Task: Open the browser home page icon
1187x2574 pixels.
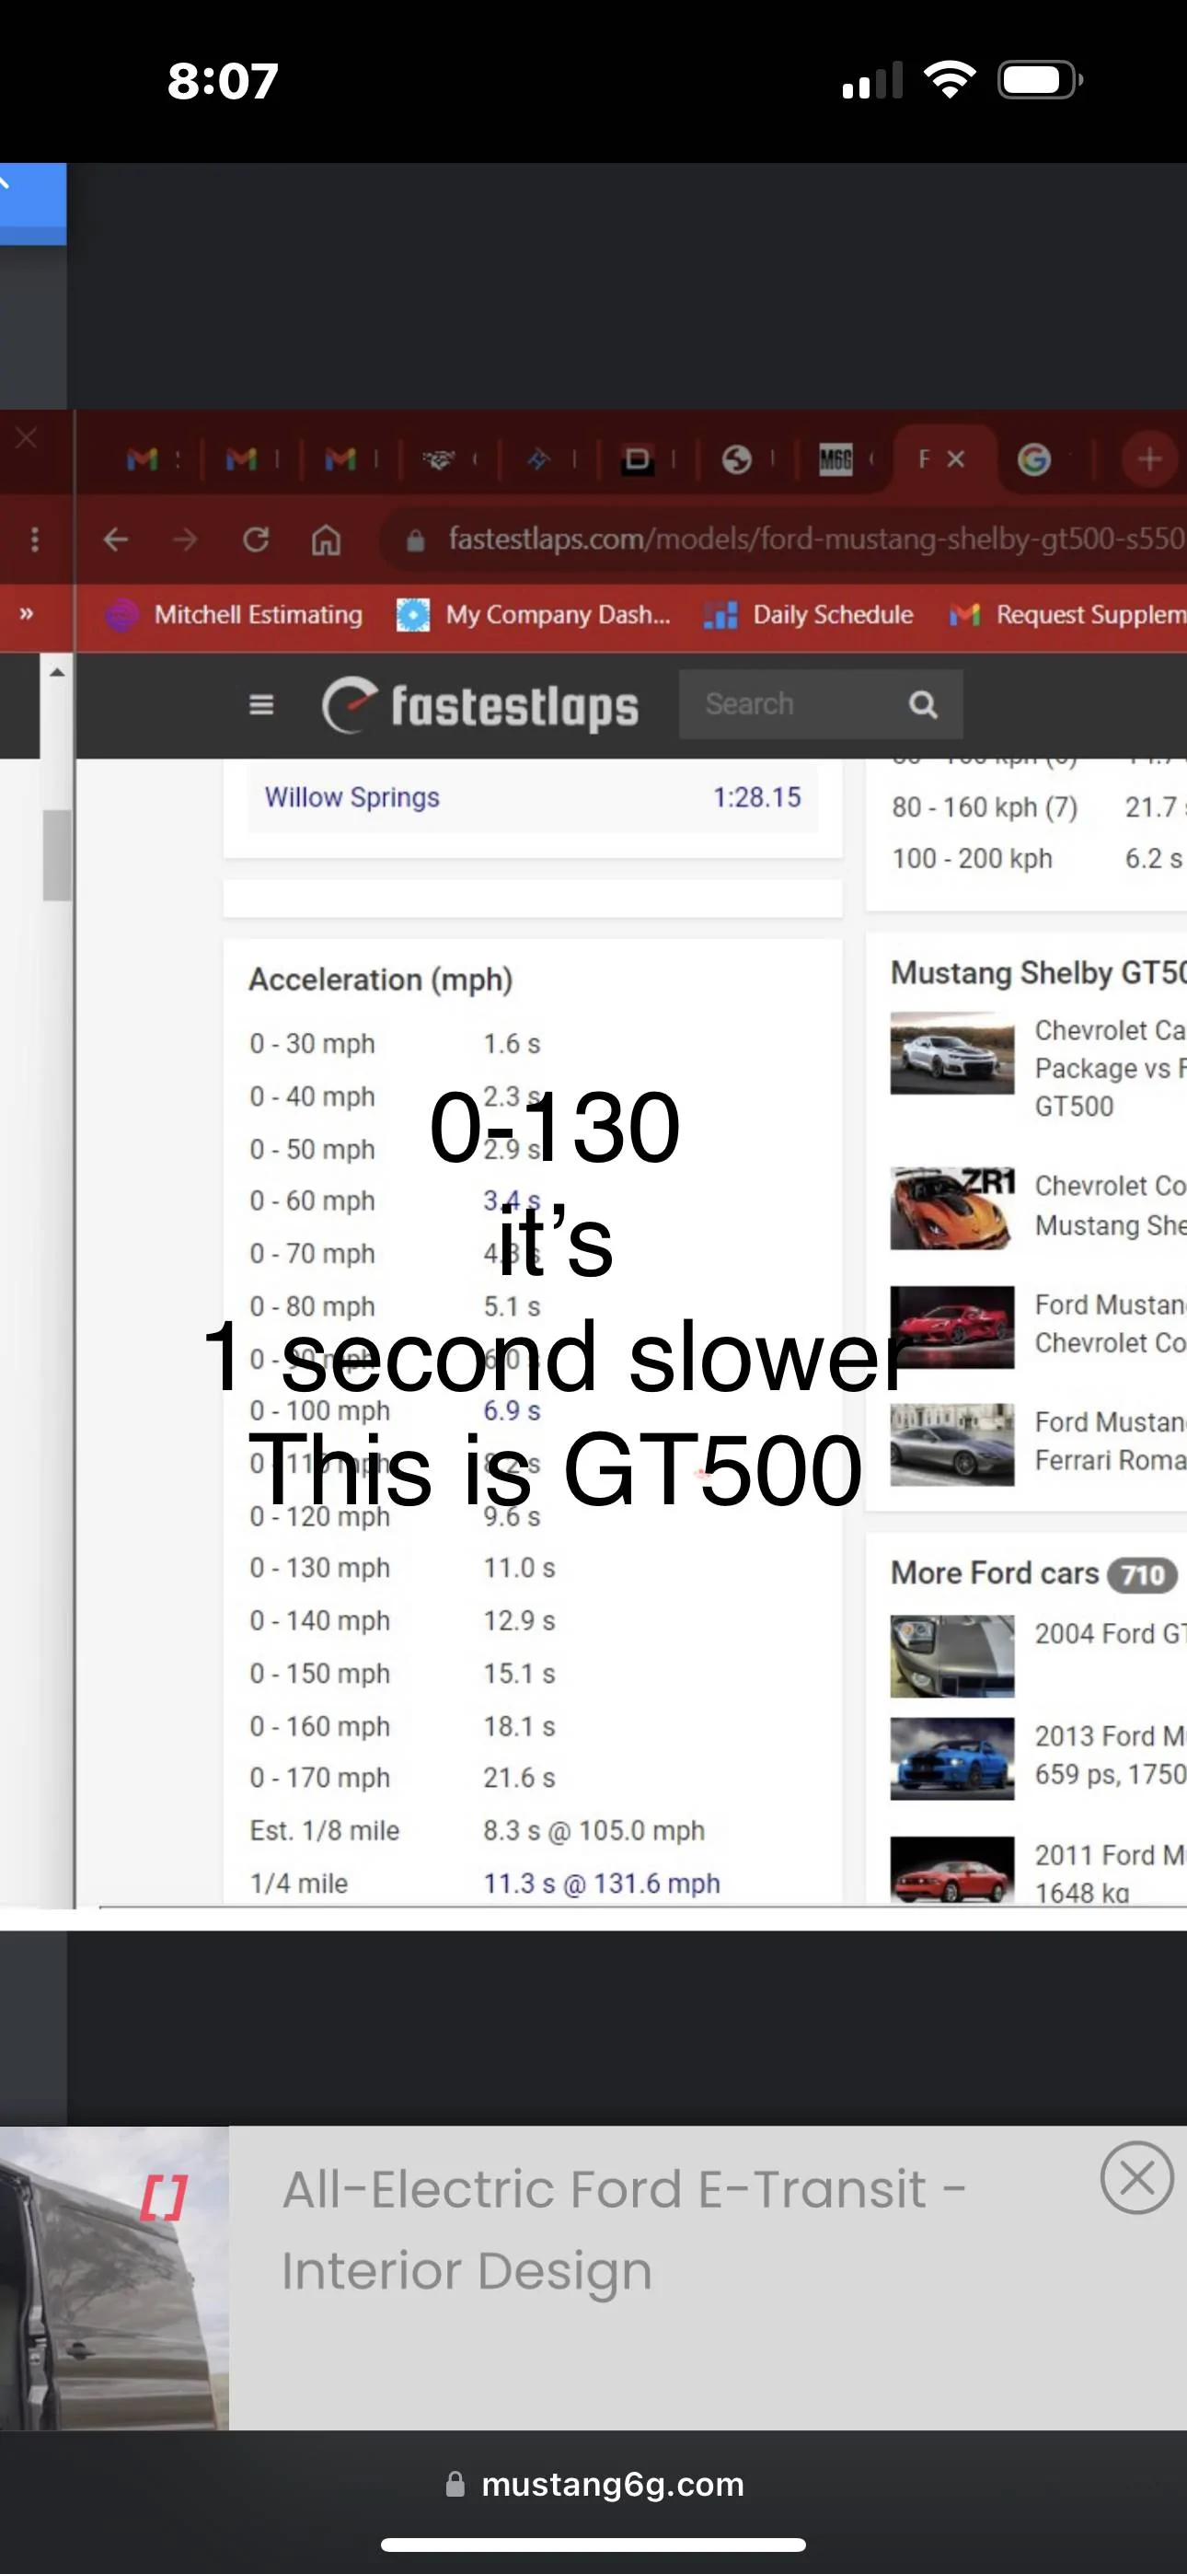Action: [x=326, y=540]
